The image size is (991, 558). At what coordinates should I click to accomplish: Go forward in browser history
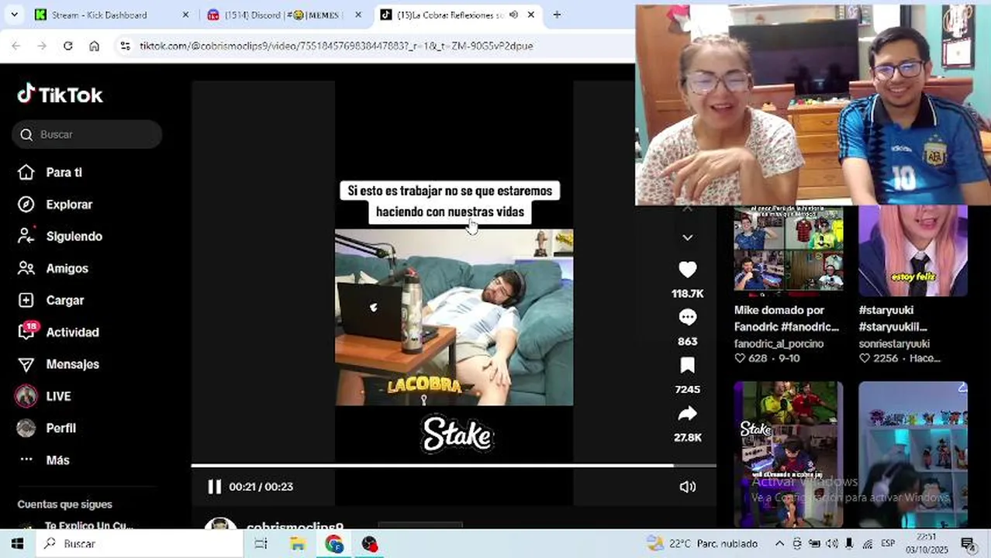tap(42, 46)
